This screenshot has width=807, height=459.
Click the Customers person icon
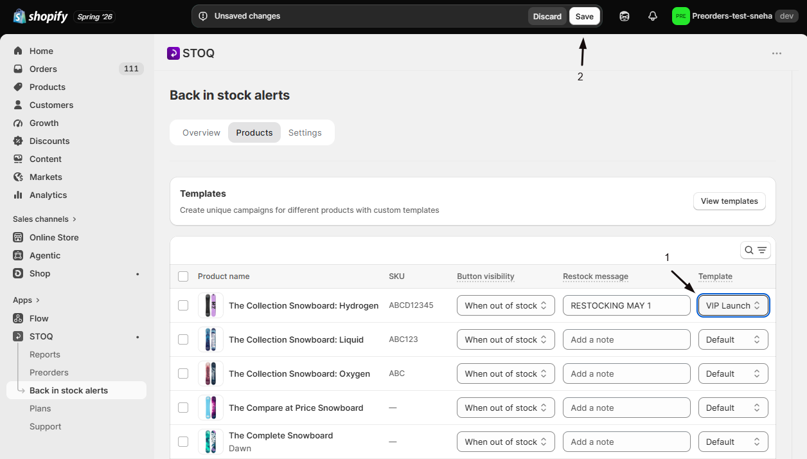pyautogui.click(x=18, y=105)
